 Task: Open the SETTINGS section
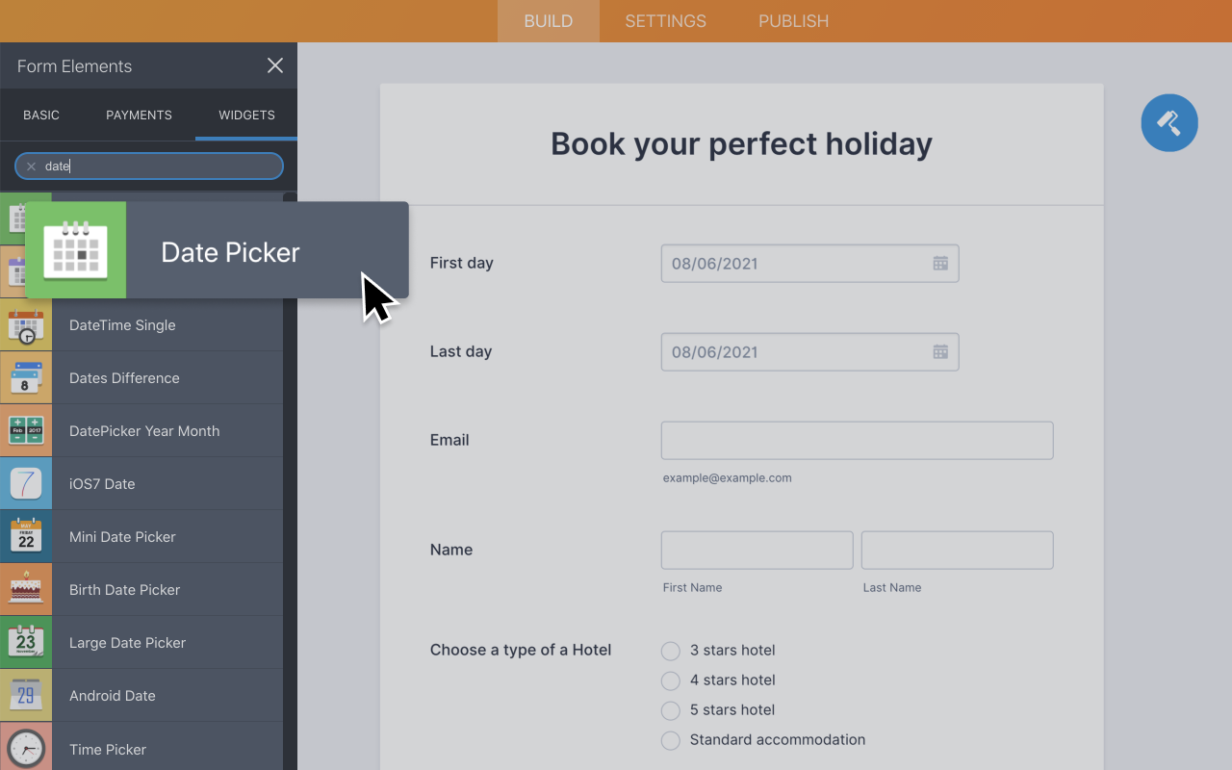click(665, 20)
